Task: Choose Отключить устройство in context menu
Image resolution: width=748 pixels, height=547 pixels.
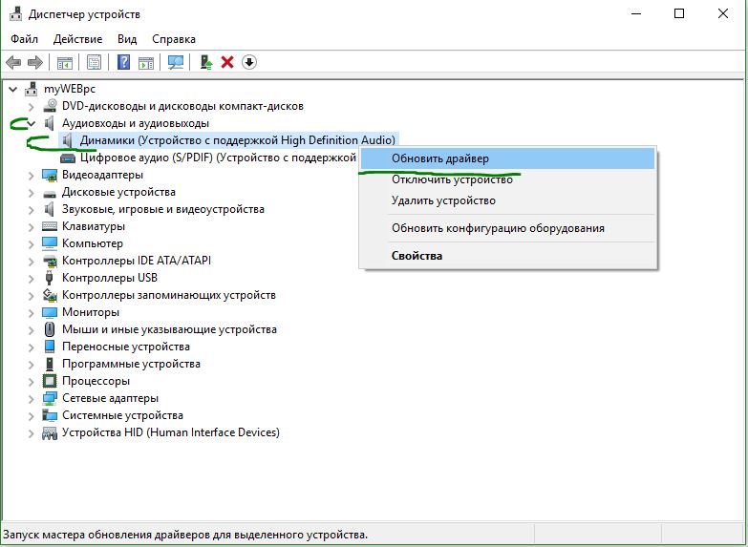Action: tap(507, 179)
